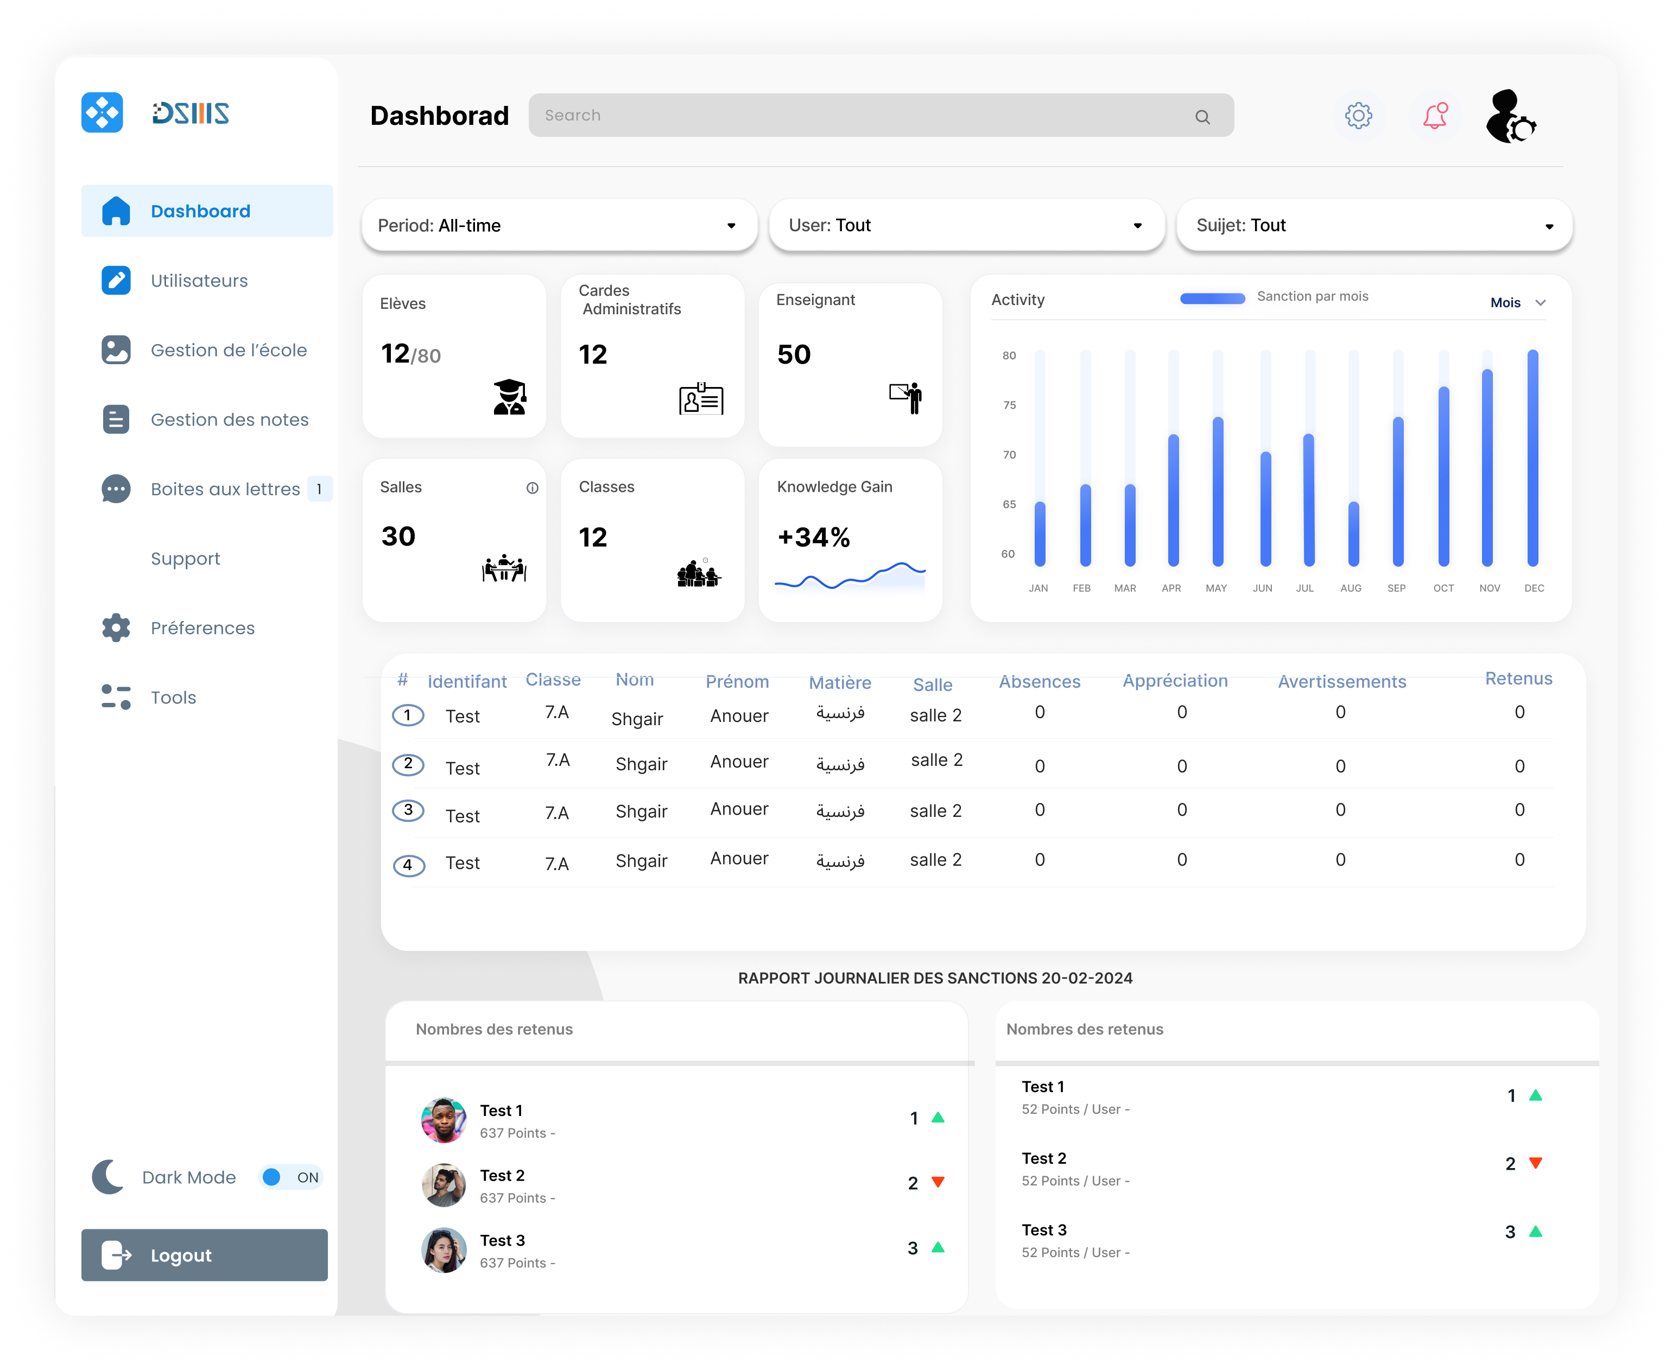Click the Dashboard home icon in sidebar
1672x1370 pixels.
[116, 211]
